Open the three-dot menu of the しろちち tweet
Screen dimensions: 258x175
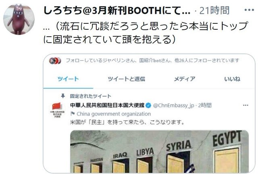249,10
